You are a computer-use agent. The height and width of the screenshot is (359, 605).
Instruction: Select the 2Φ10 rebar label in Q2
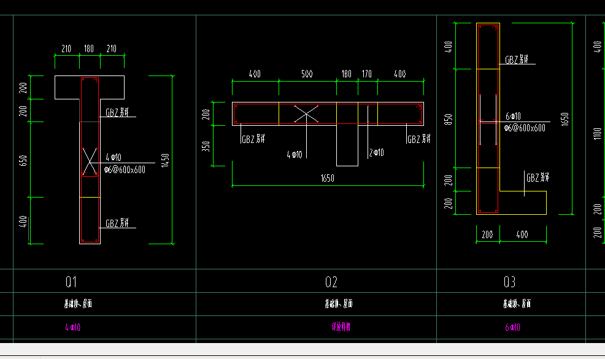pos(377,152)
